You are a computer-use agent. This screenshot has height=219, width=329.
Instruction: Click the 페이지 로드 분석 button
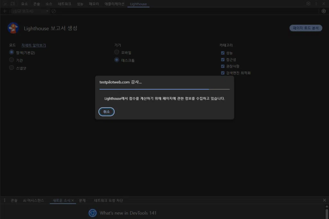[x=306, y=28]
